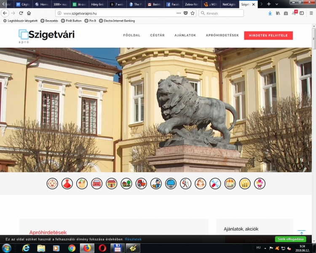The width and height of the screenshot is (316, 253).
Task: Open page actions three-dots menu in address bar
Action: 179,13
